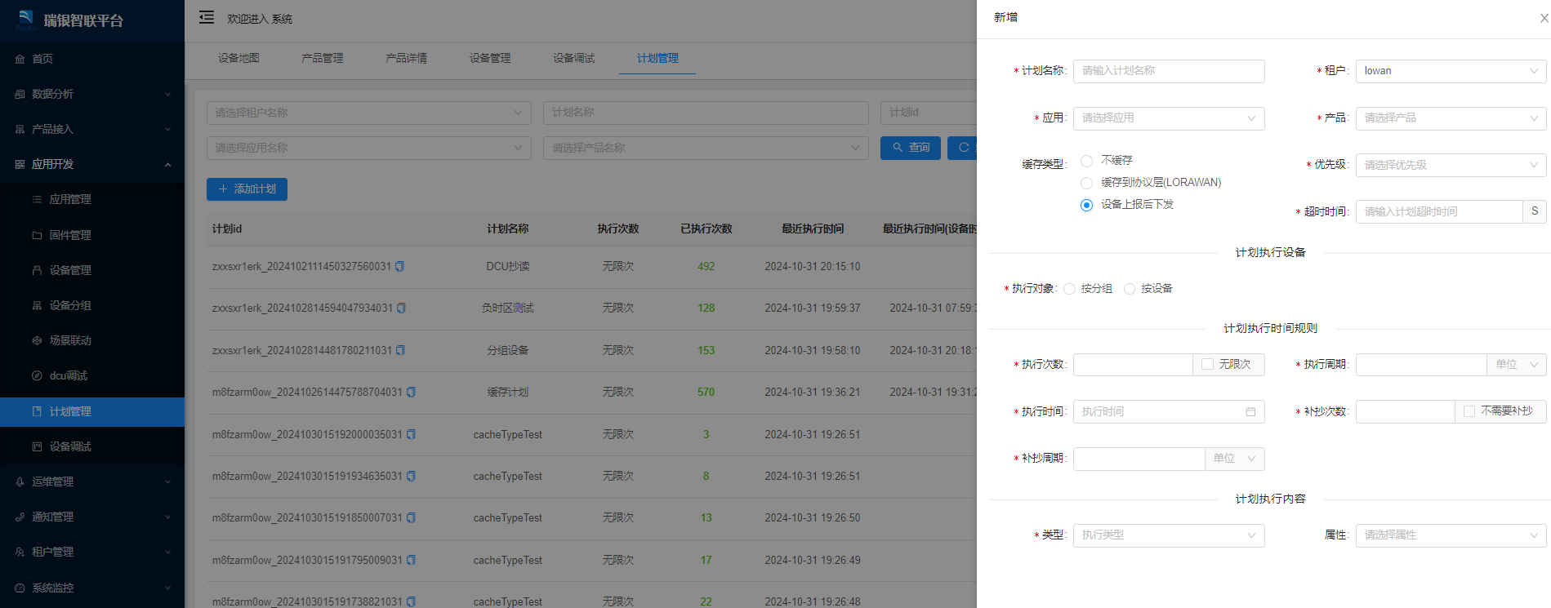Screen dimensions: 1551x608
Task: Open the 请选择优先级 dropdown
Action: coord(1451,165)
